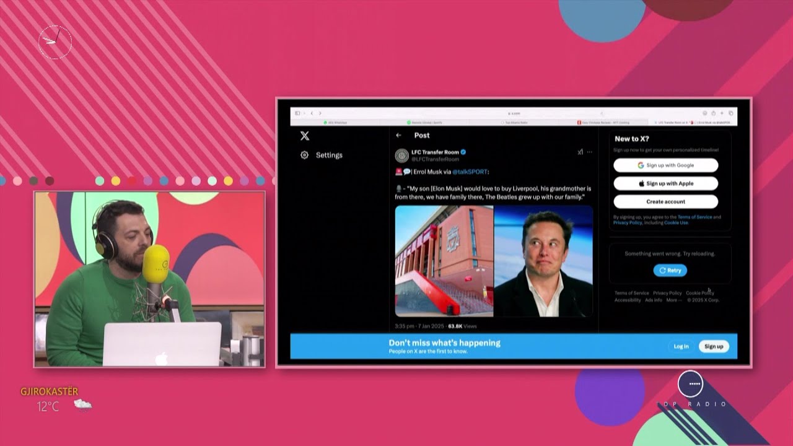Image resolution: width=793 pixels, height=446 pixels.
Task: Open Terms of Service in the signup text
Action: pyautogui.click(x=694, y=217)
